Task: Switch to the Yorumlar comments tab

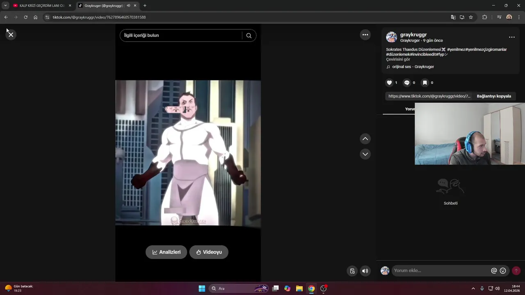Action: [x=410, y=109]
